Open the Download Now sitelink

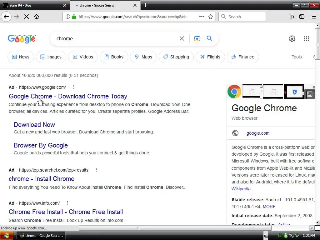[x=34, y=124]
